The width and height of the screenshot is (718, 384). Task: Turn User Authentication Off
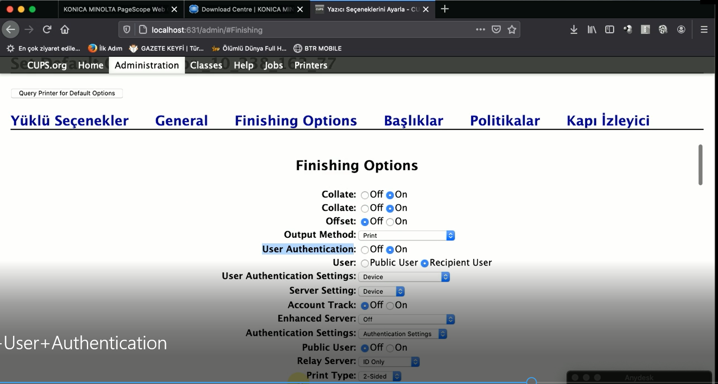[365, 250]
